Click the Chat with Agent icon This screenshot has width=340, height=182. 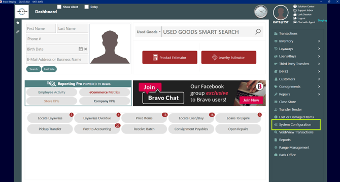click(295, 22)
